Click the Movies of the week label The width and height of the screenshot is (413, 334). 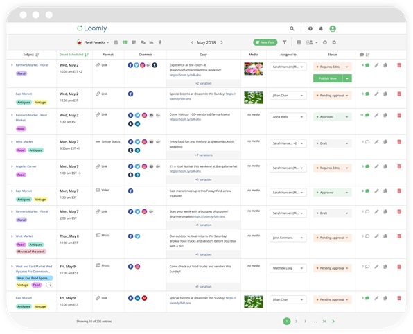[31, 252]
